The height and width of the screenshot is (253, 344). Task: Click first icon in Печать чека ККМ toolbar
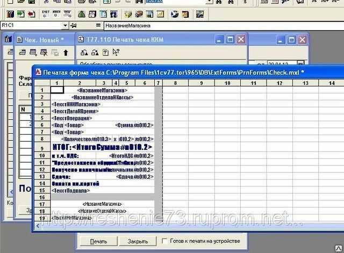84,53
